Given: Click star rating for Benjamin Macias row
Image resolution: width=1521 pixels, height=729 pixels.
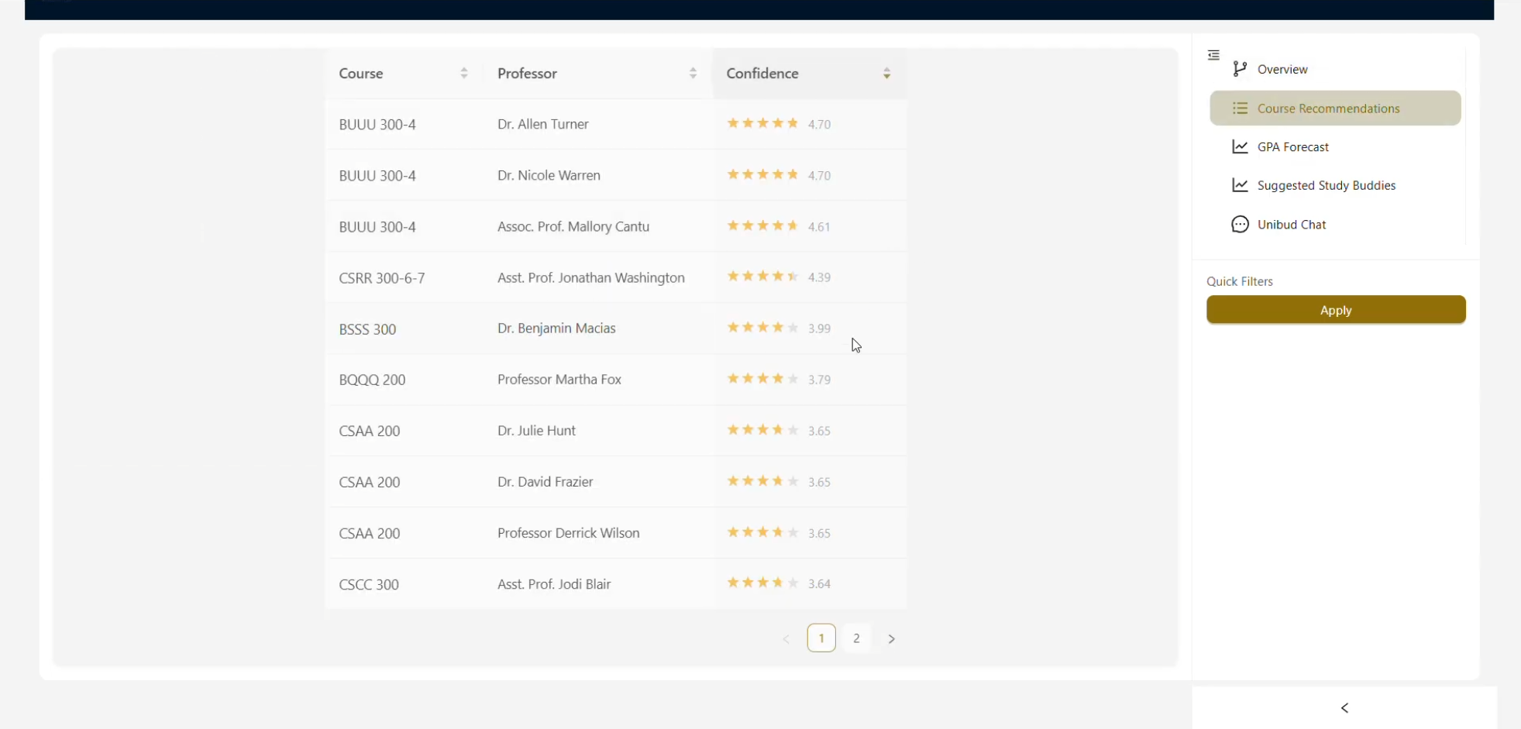Looking at the screenshot, I should [762, 328].
